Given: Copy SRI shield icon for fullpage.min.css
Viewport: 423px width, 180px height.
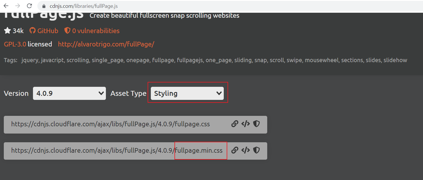Looking at the screenshot, I should (x=256, y=150).
